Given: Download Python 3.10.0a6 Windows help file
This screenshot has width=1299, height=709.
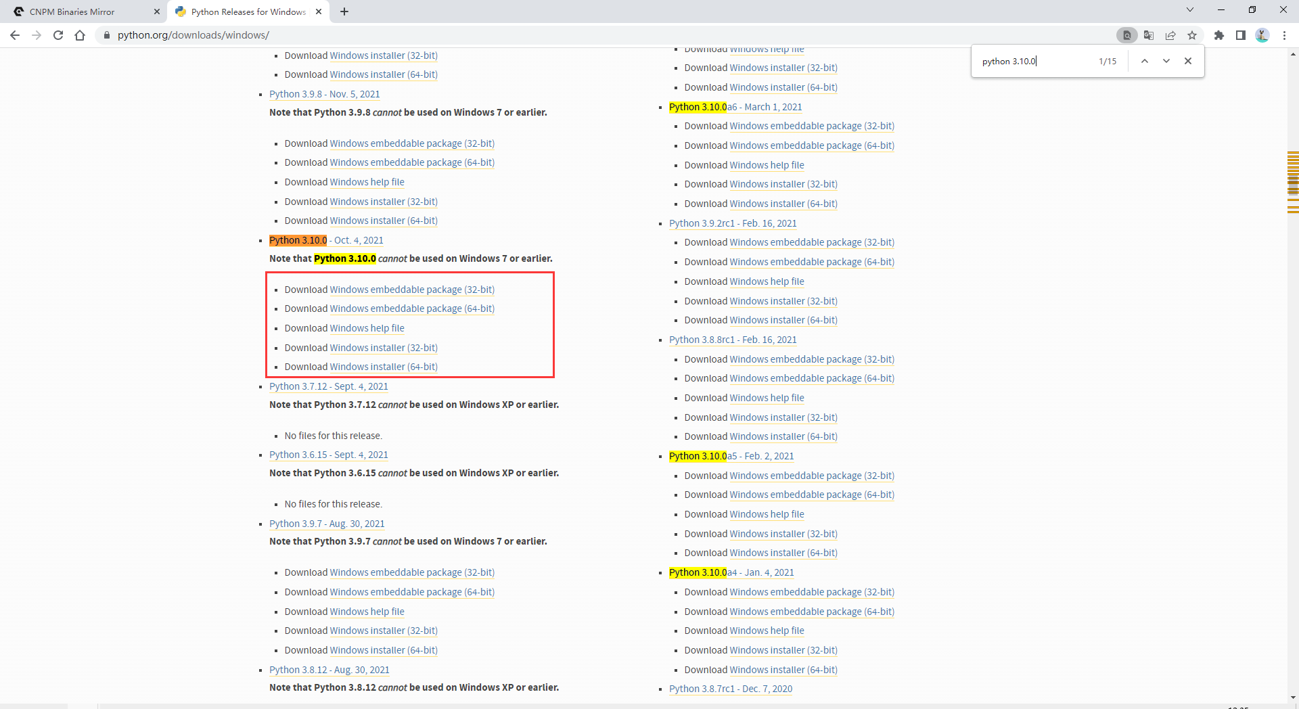Looking at the screenshot, I should pos(767,165).
